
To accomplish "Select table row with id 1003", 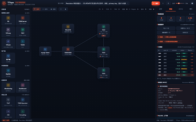I will pos(176,69).
